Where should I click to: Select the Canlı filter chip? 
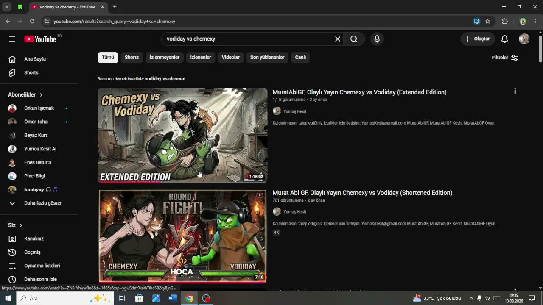point(300,58)
